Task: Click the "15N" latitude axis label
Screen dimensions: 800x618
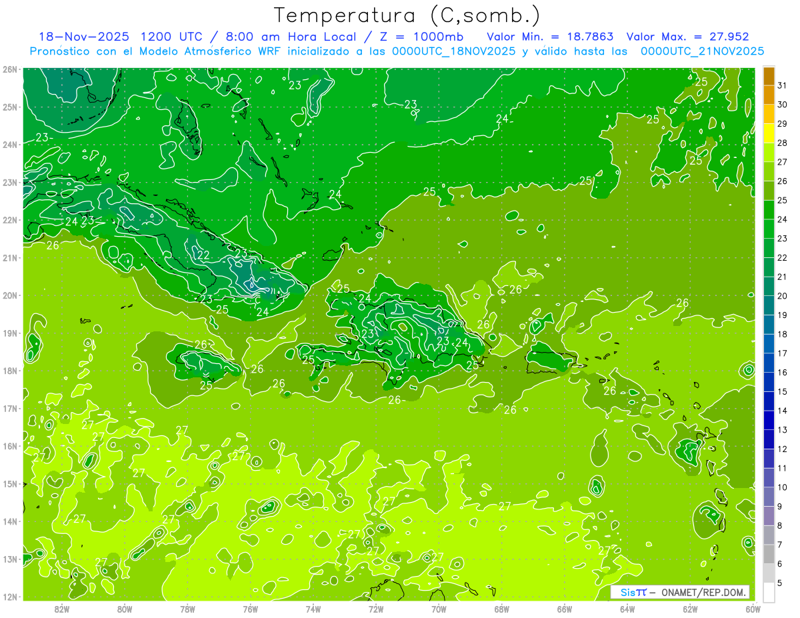Action: point(9,483)
